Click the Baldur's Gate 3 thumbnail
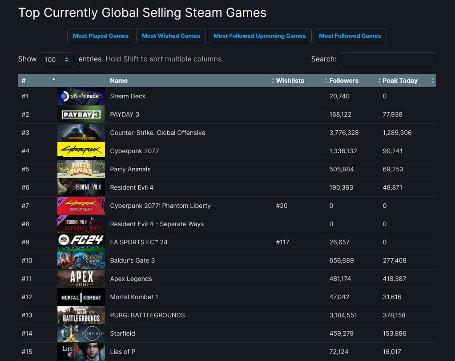 tap(81, 260)
